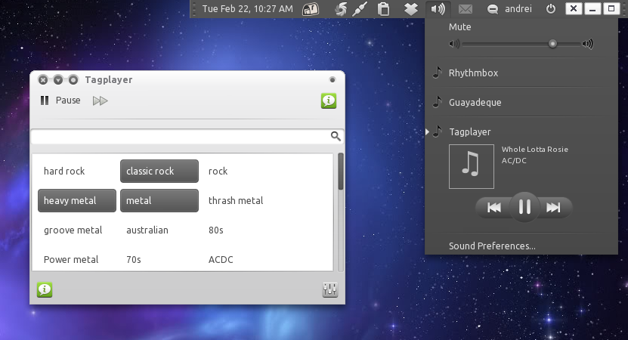Pause track from sound menu controls
Screen dimensions: 628x340
click(524, 207)
